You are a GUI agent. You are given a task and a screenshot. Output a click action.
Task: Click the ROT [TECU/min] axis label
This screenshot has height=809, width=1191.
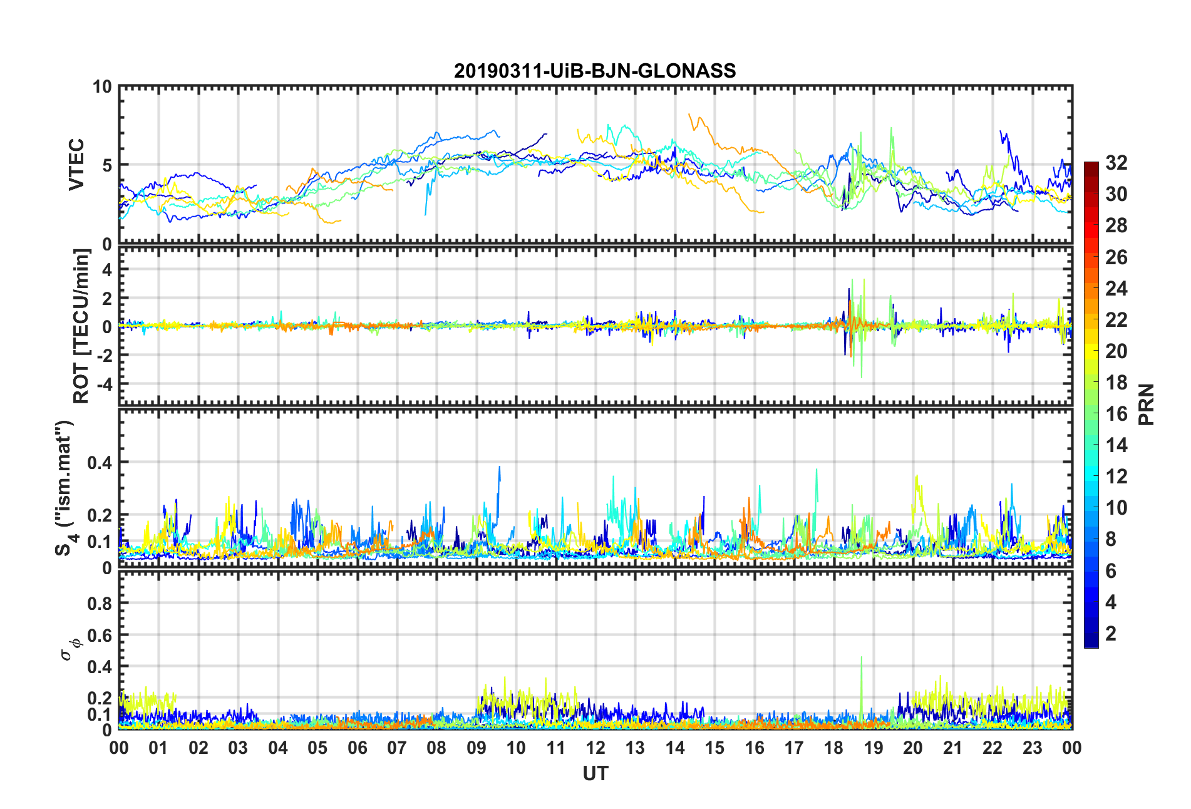pyautogui.click(x=81, y=326)
